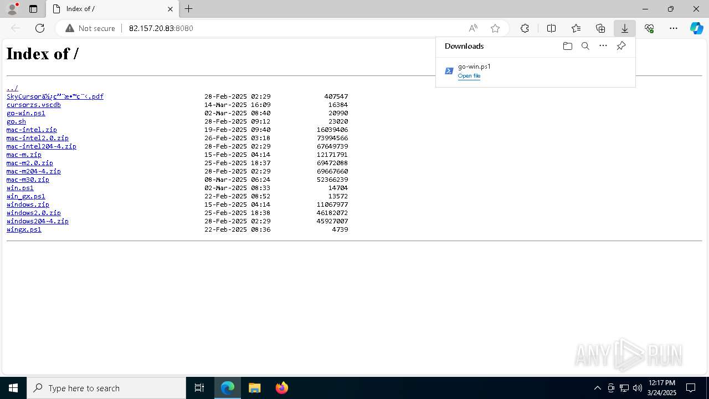The width and height of the screenshot is (709, 399).
Task: Select the 'Index of /' browser tab
Action: (x=113, y=9)
